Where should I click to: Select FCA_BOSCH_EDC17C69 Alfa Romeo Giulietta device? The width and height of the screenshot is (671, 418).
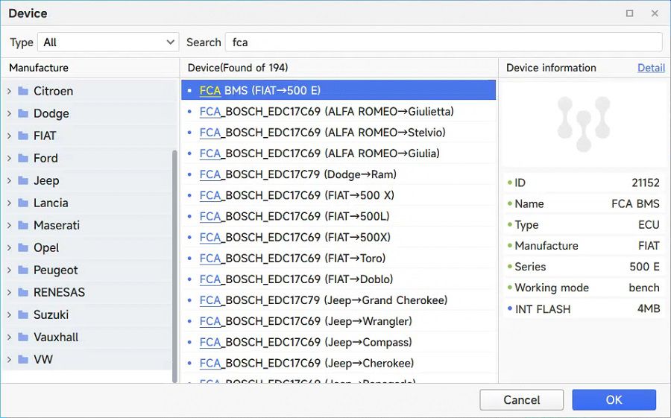(x=327, y=112)
